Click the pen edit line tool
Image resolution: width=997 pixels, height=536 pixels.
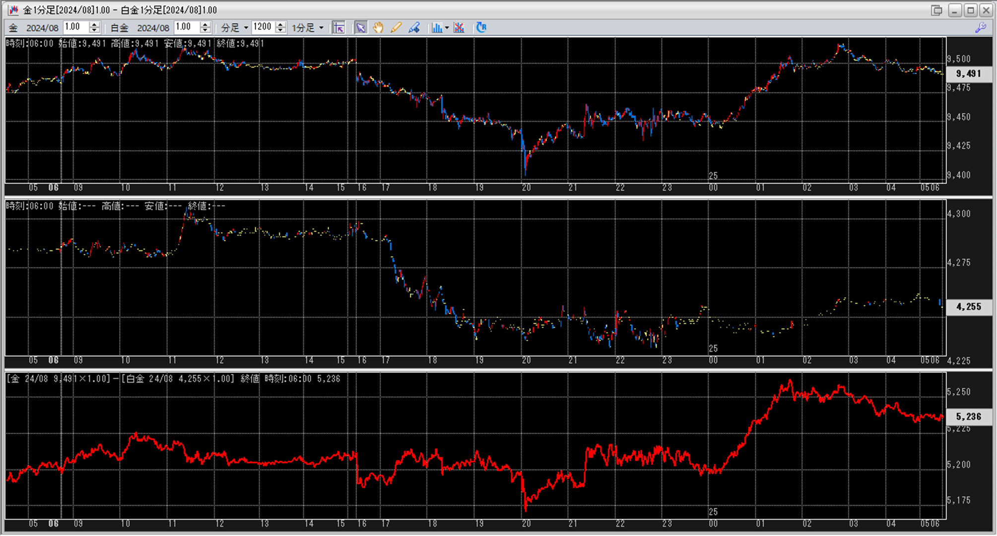tap(414, 28)
